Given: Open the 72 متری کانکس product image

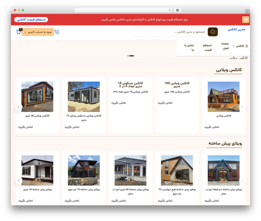Looking at the screenshot, I should (x=84, y=97).
